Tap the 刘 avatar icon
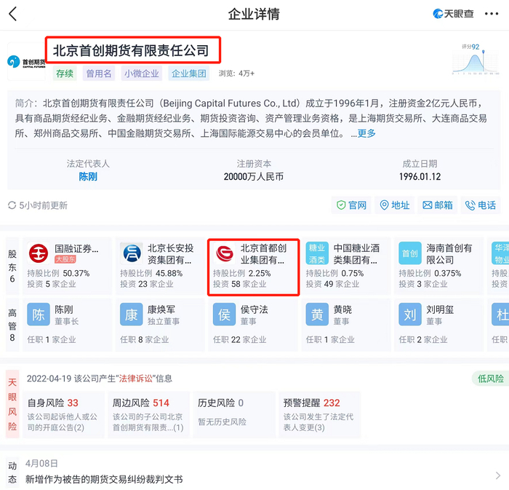The height and width of the screenshot is (490, 509). (x=410, y=315)
